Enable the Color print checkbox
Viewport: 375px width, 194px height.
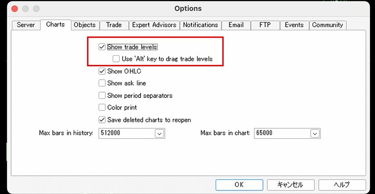click(x=102, y=108)
